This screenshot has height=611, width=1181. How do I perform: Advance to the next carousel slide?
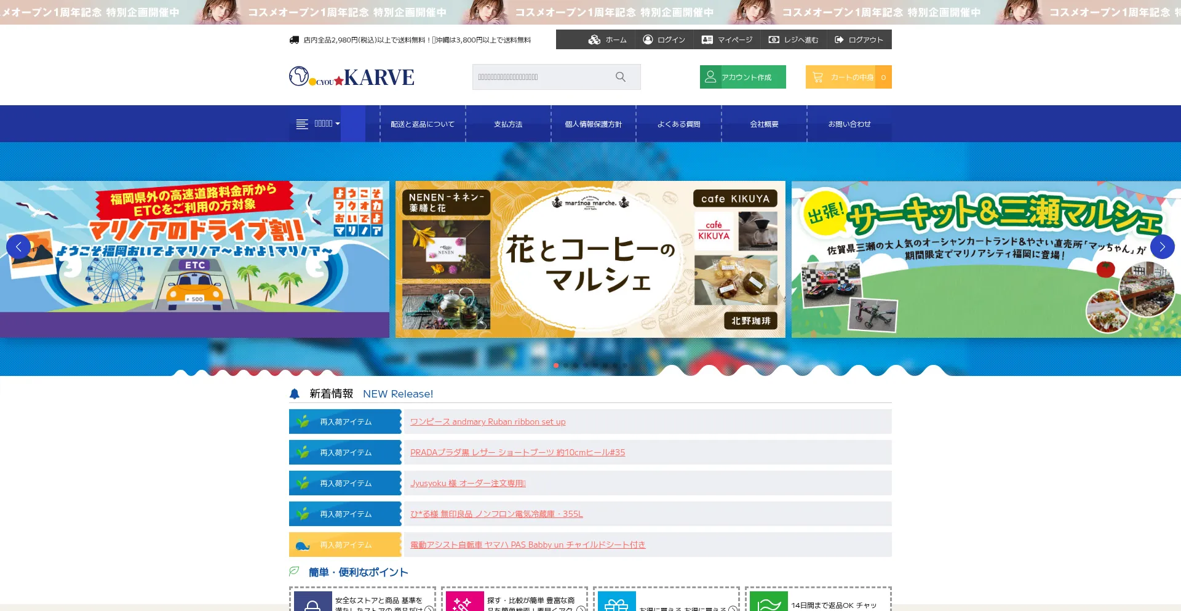1162,247
